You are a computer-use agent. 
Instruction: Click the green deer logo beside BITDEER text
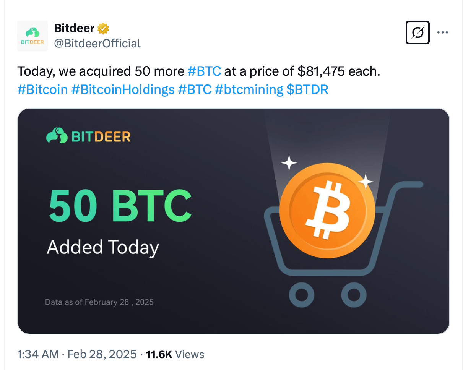[56, 135]
